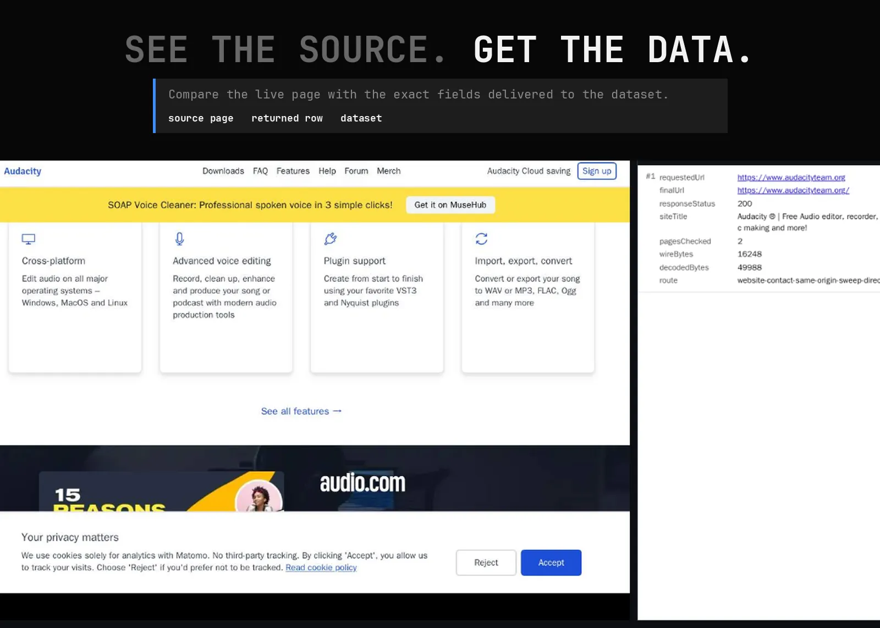The width and height of the screenshot is (880, 628).
Task: Click the plug icon above Plugin support
Action: point(330,239)
